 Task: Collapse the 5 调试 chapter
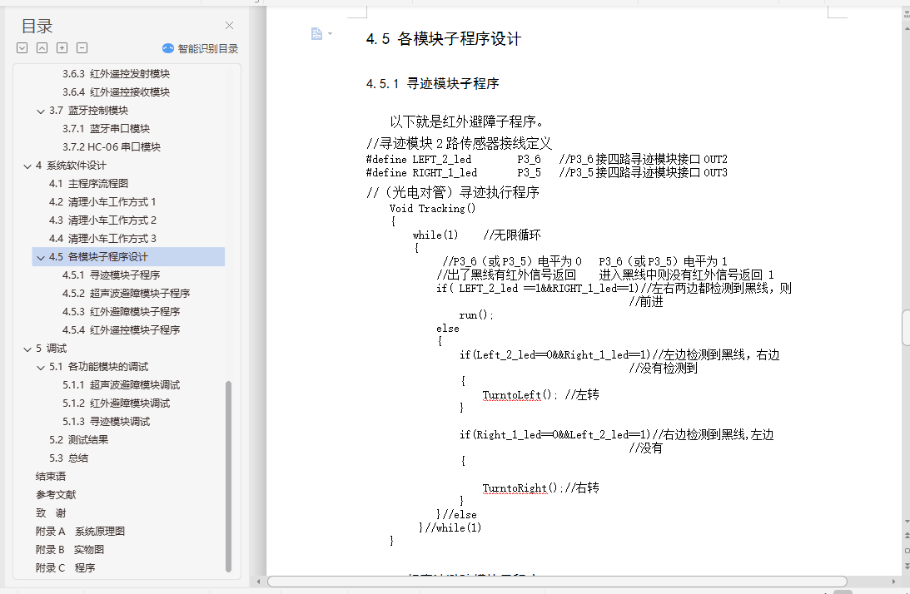(27, 349)
